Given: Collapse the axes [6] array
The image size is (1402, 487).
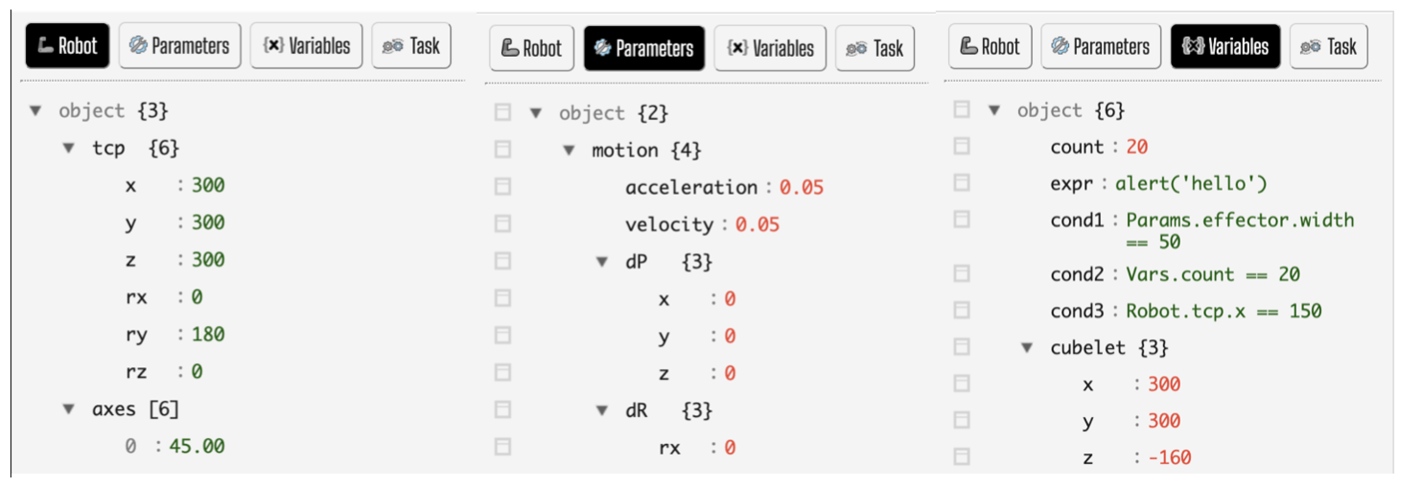Looking at the screenshot, I should click(69, 408).
